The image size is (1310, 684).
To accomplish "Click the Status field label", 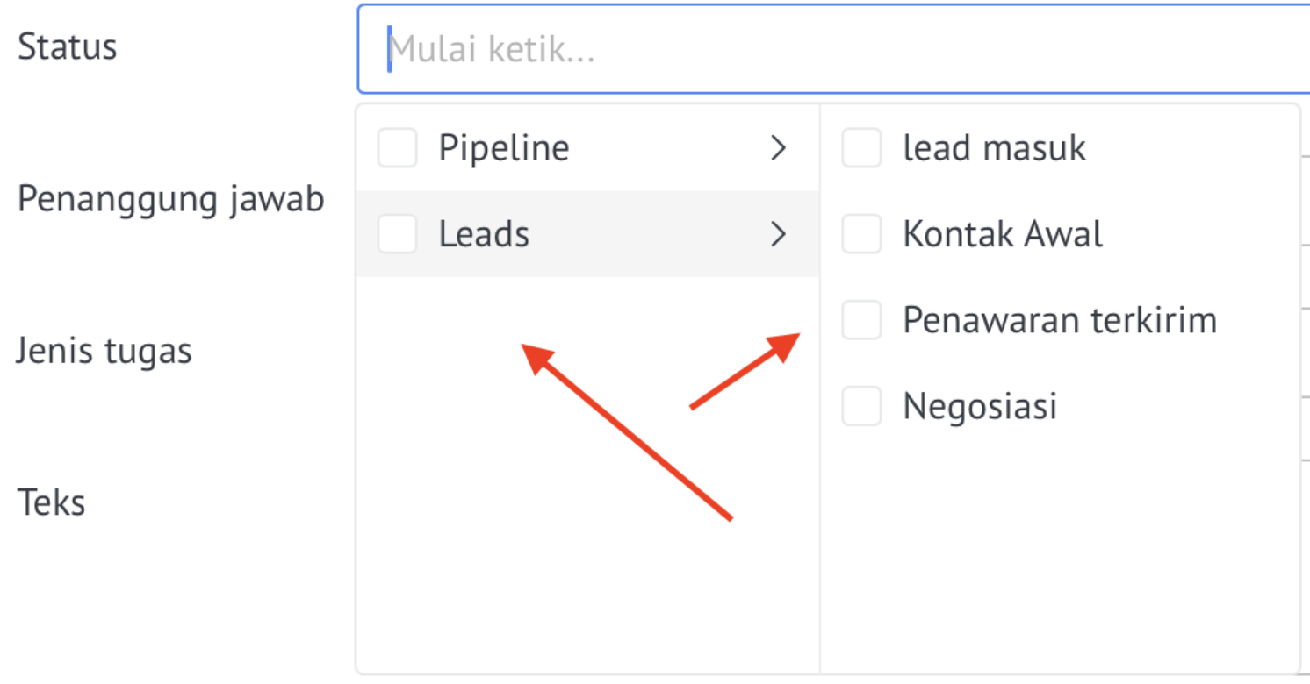I will (68, 46).
